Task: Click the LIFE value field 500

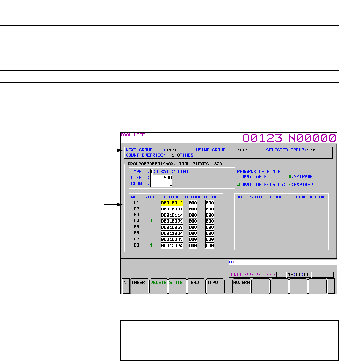Action: click(161, 178)
